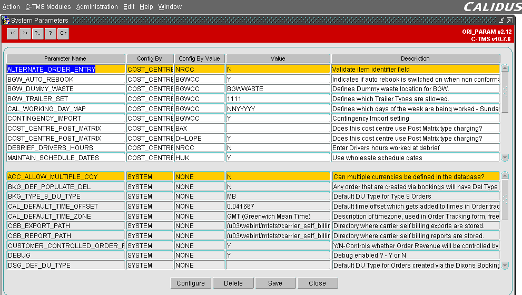Click the Description column header

[416, 58]
